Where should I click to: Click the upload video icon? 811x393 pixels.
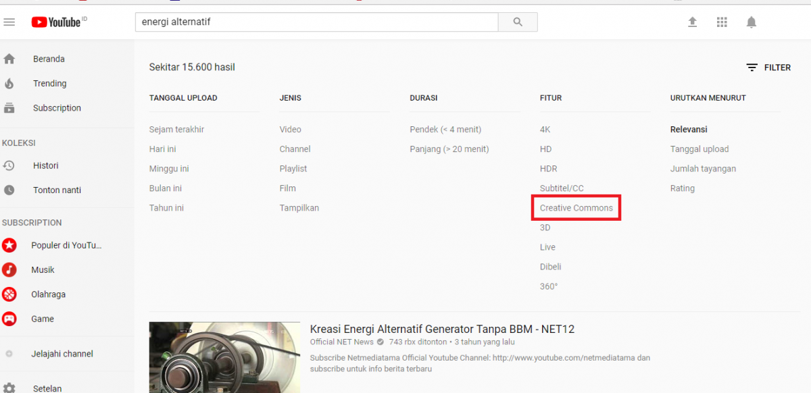point(692,22)
